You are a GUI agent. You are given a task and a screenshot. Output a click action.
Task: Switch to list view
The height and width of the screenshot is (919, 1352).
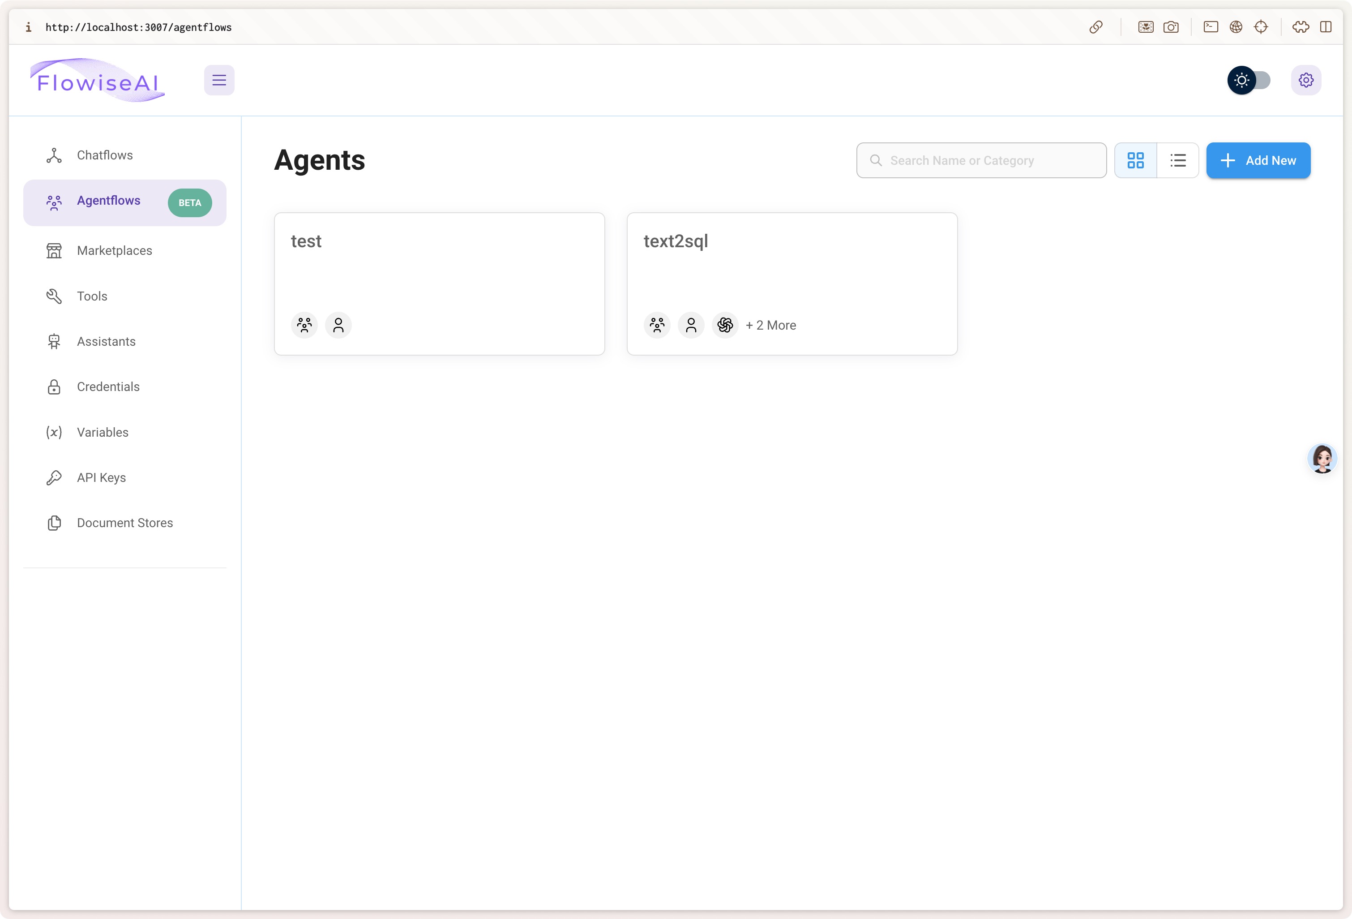point(1177,160)
